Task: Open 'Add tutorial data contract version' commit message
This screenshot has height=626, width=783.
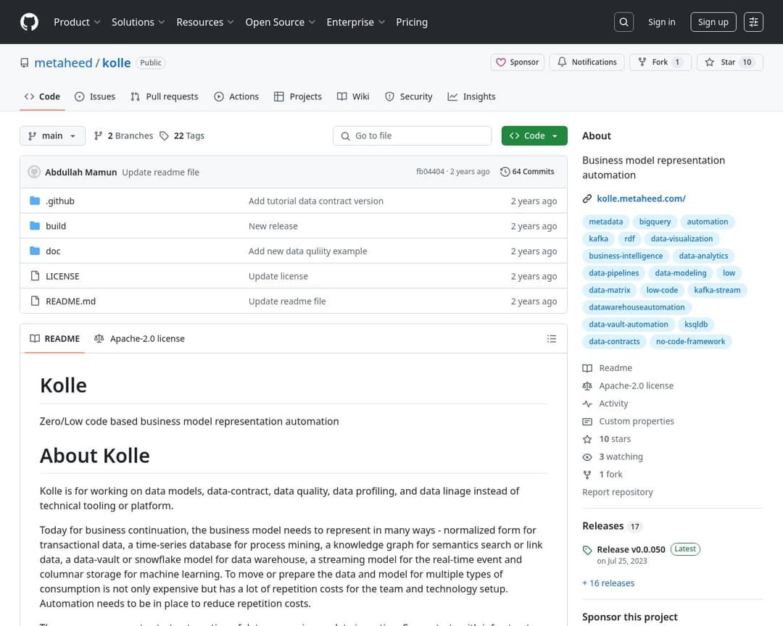Action: coord(315,201)
